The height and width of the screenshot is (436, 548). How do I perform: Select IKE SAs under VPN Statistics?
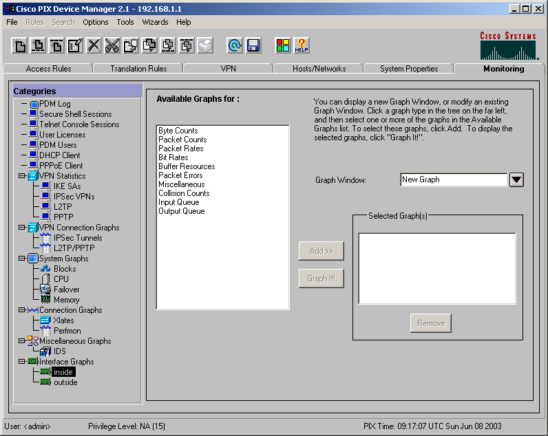point(67,186)
